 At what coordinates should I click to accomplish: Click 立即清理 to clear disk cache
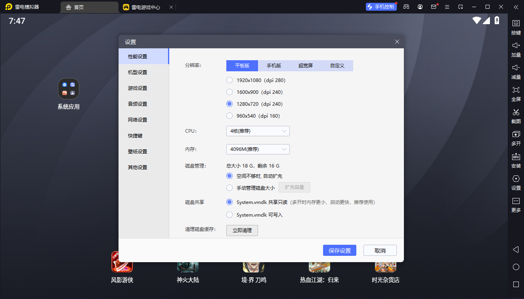tap(242, 230)
